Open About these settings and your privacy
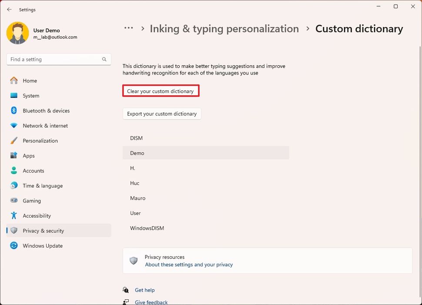This screenshot has width=422, height=305. [189, 265]
